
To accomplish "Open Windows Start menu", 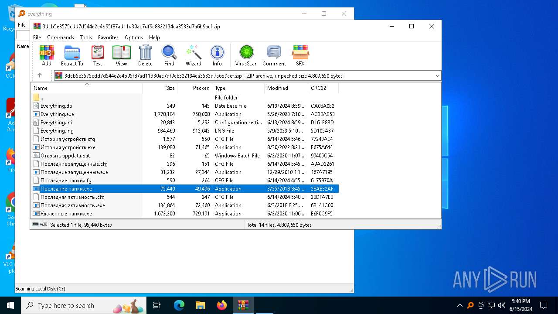I will tap(10, 305).
